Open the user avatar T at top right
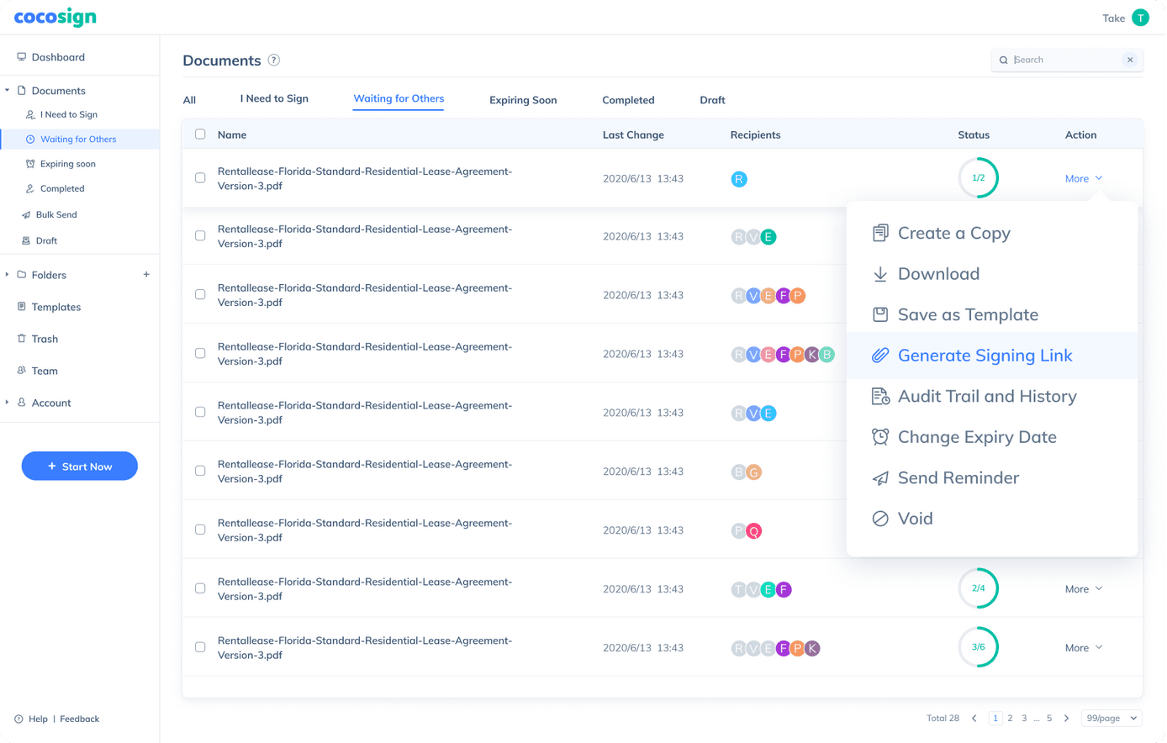This screenshot has width=1167, height=743. (1140, 18)
